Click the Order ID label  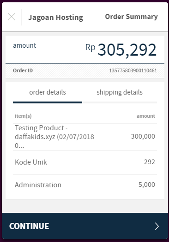23,70
